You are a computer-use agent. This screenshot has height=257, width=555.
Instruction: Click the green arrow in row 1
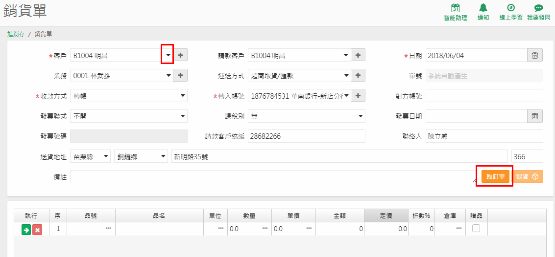click(x=26, y=230)
